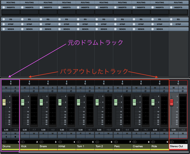
Task: Expand the INSERTS section on Kick channel
Action: pos(29,8)
